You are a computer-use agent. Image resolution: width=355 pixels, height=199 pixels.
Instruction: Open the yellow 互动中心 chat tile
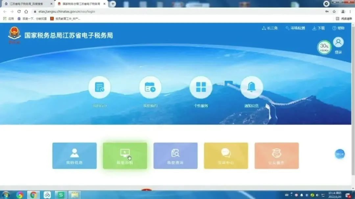(226, 156)
